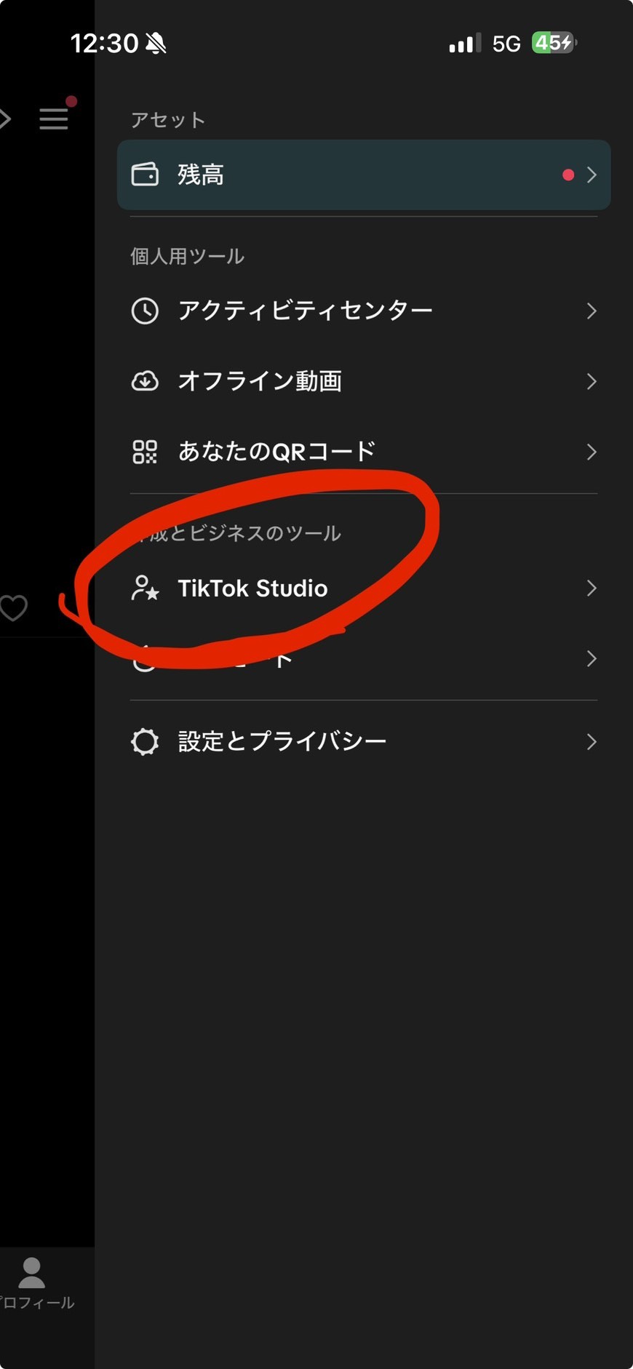Tap the TikTok Studio person-star icon
633x1369 pixels.
(x=145, y=588)
